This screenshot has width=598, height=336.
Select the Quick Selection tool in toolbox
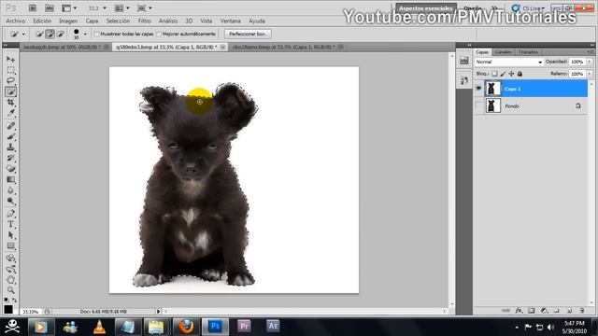point(10,91)
